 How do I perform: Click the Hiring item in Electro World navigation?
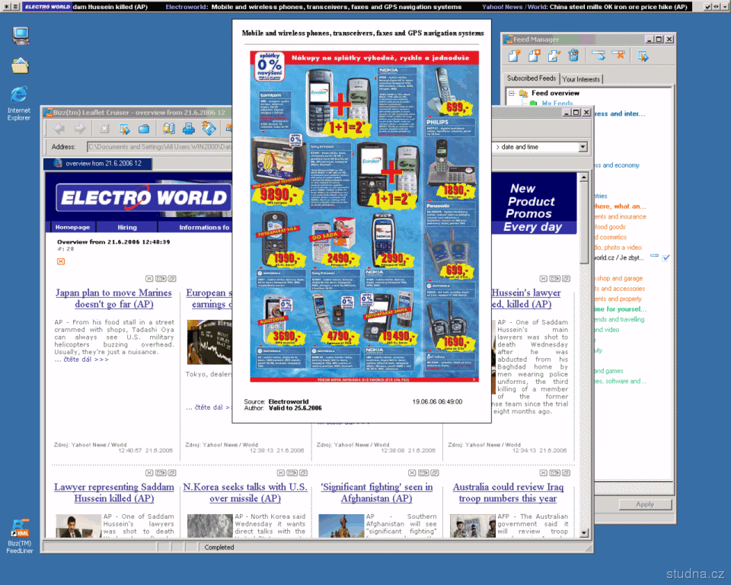[x=127, y=227]
